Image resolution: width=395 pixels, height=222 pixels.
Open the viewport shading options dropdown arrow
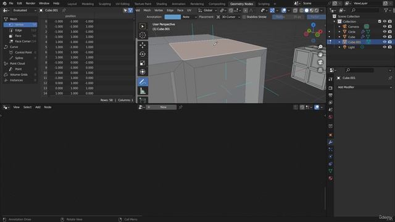click(322, 10)
